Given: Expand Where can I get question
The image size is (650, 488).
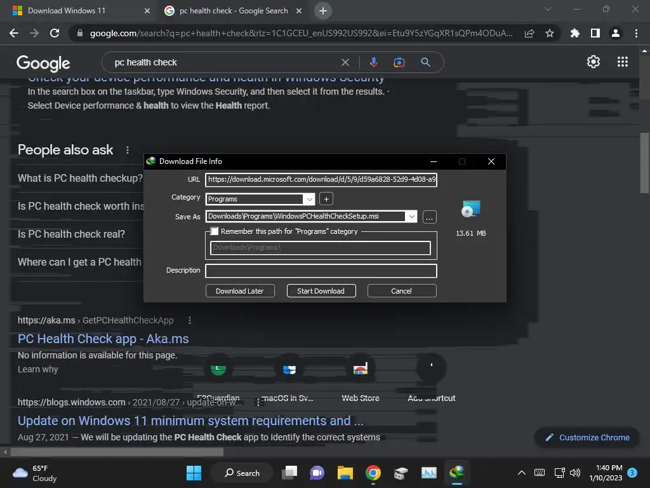Looking at the screenshot, I should tap(79, 262).
